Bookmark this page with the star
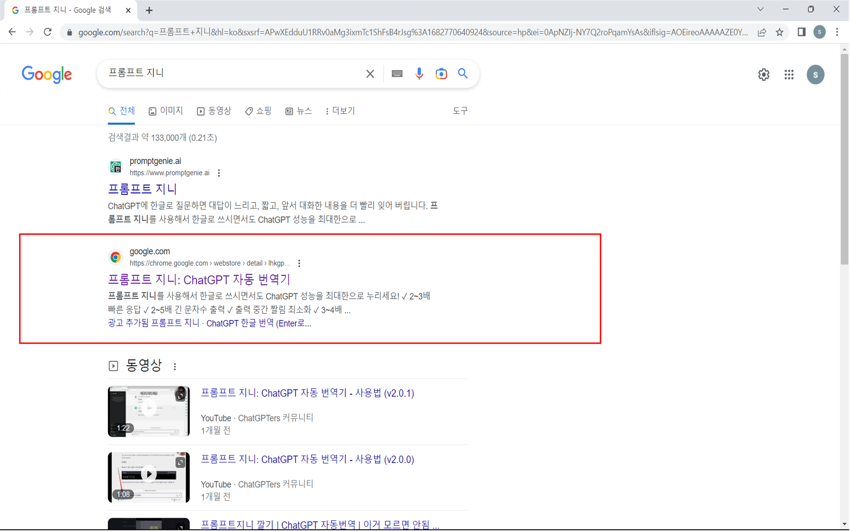Image resolution: width=850 pixels, height=531 pixels. (780, 32)
